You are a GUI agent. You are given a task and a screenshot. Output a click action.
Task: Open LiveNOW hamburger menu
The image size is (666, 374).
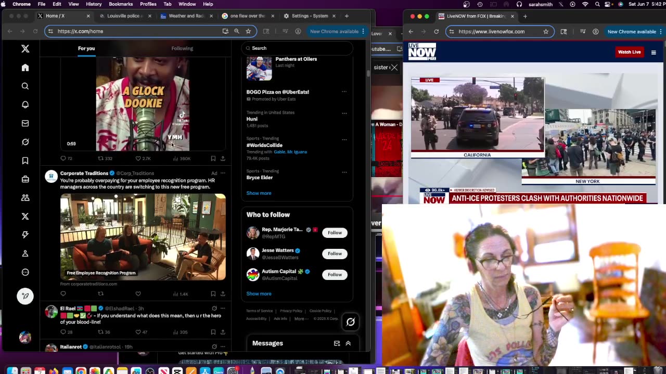[x=654, y=52]
